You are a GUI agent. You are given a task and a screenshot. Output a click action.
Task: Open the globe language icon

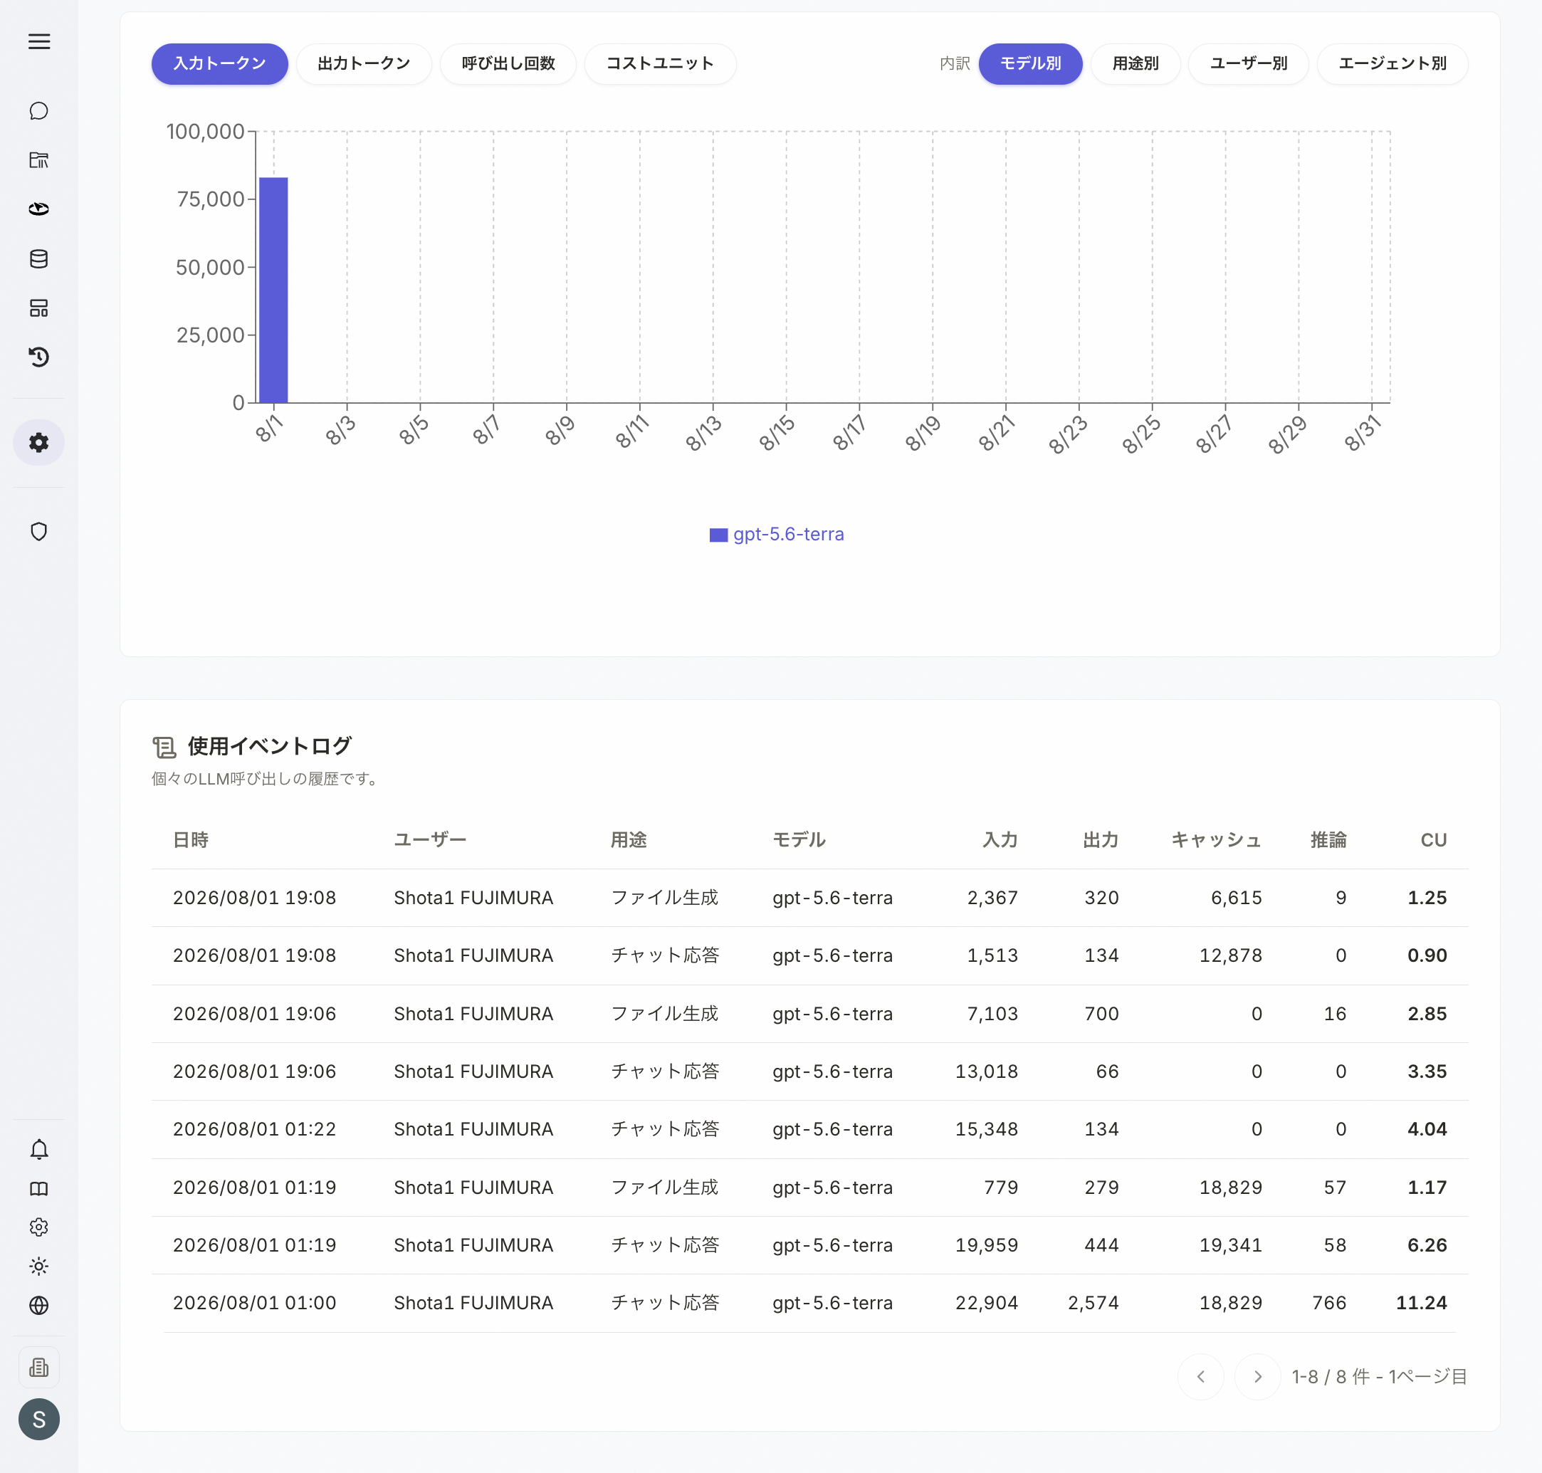click(x=38, y=1305)
